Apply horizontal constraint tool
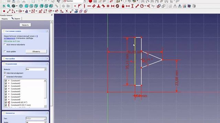This screenshot has width=220, height=123. [89, 6]
